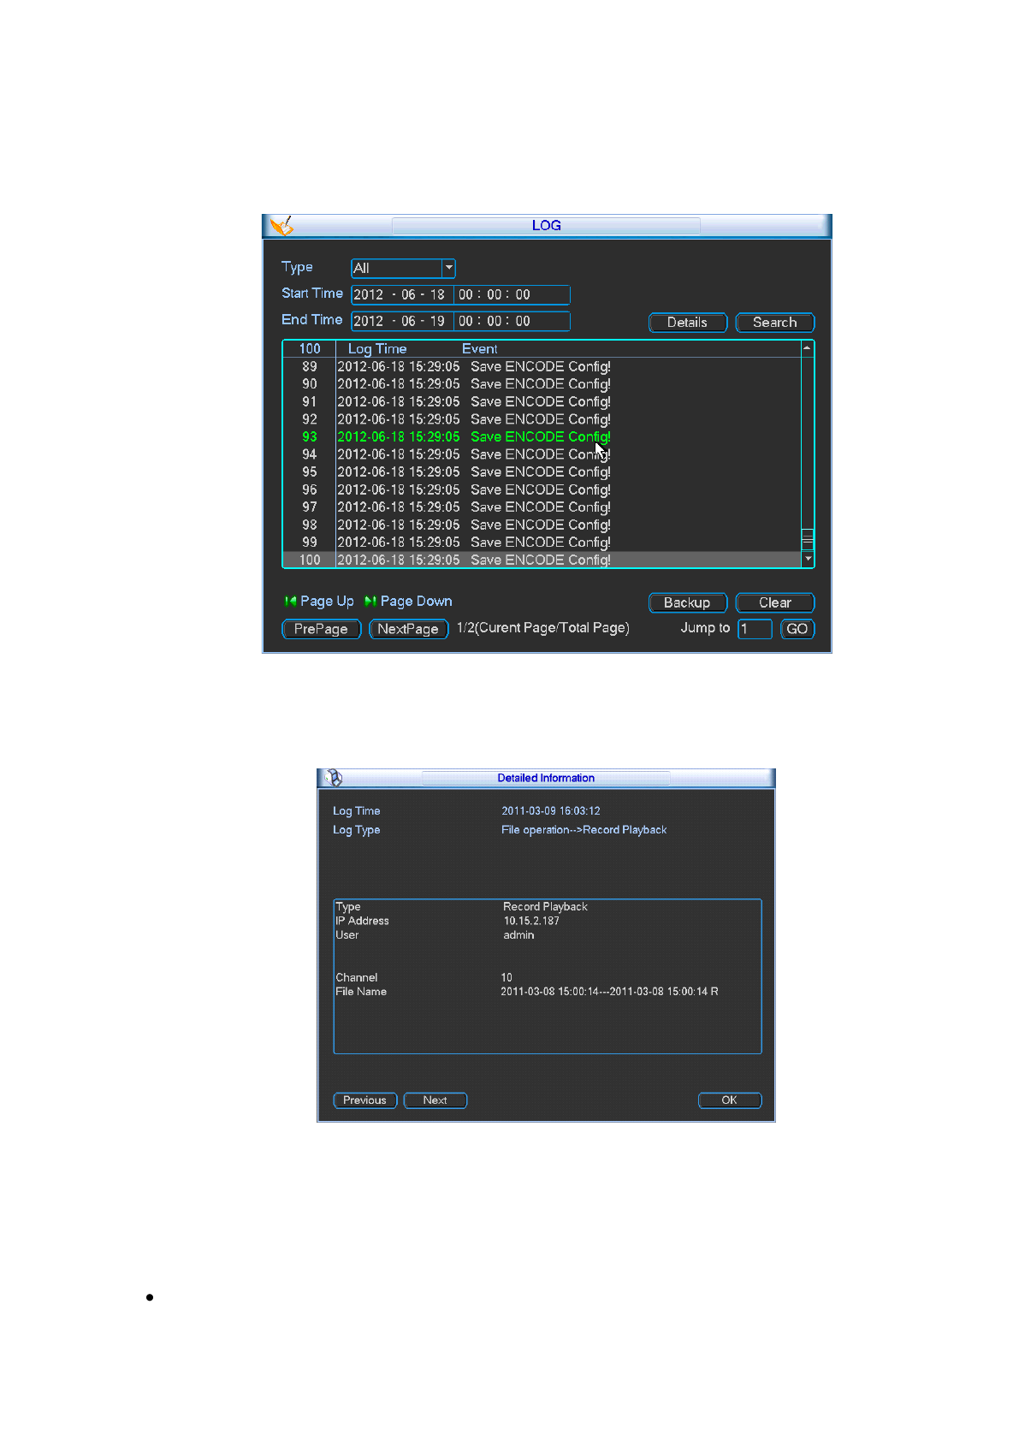This screenshot has height=1441, width=1019.
Task: Select log entry number 95
Action: tap(542, 471)
